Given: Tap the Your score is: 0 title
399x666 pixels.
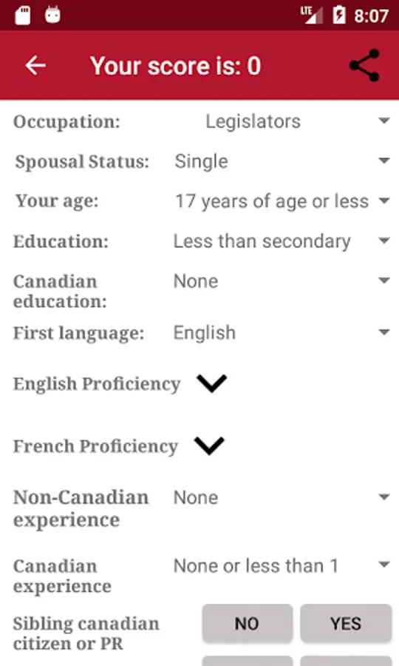Looking at the screenshot, I should (176, 67).
